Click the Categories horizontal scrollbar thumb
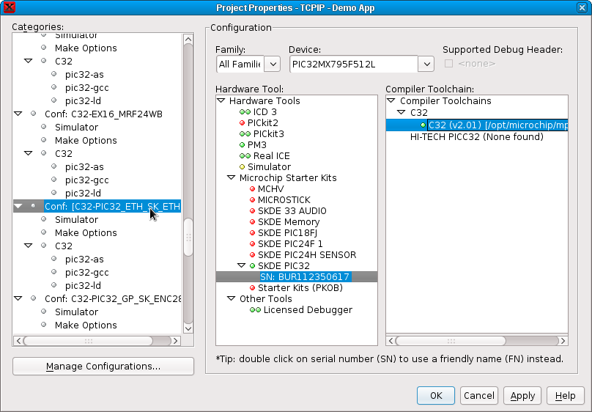592x412 pixels. (89, 341)
